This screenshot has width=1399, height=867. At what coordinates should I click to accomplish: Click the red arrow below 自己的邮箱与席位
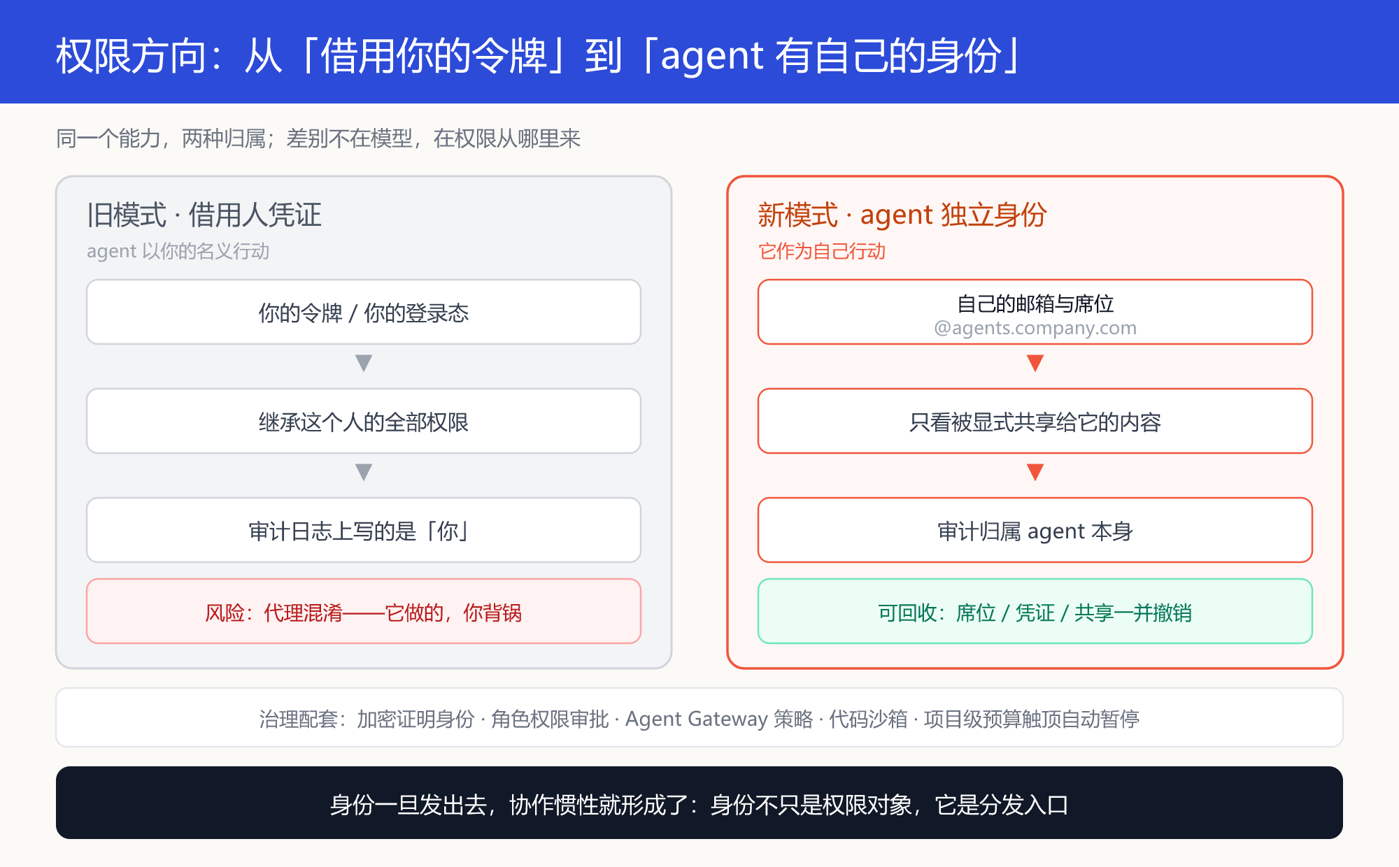1035,363
